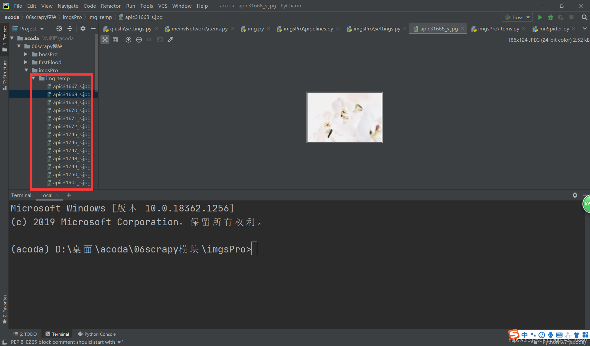Close the apic31668_s.jpg tab
Screen dimensions: 590x346
463,29
